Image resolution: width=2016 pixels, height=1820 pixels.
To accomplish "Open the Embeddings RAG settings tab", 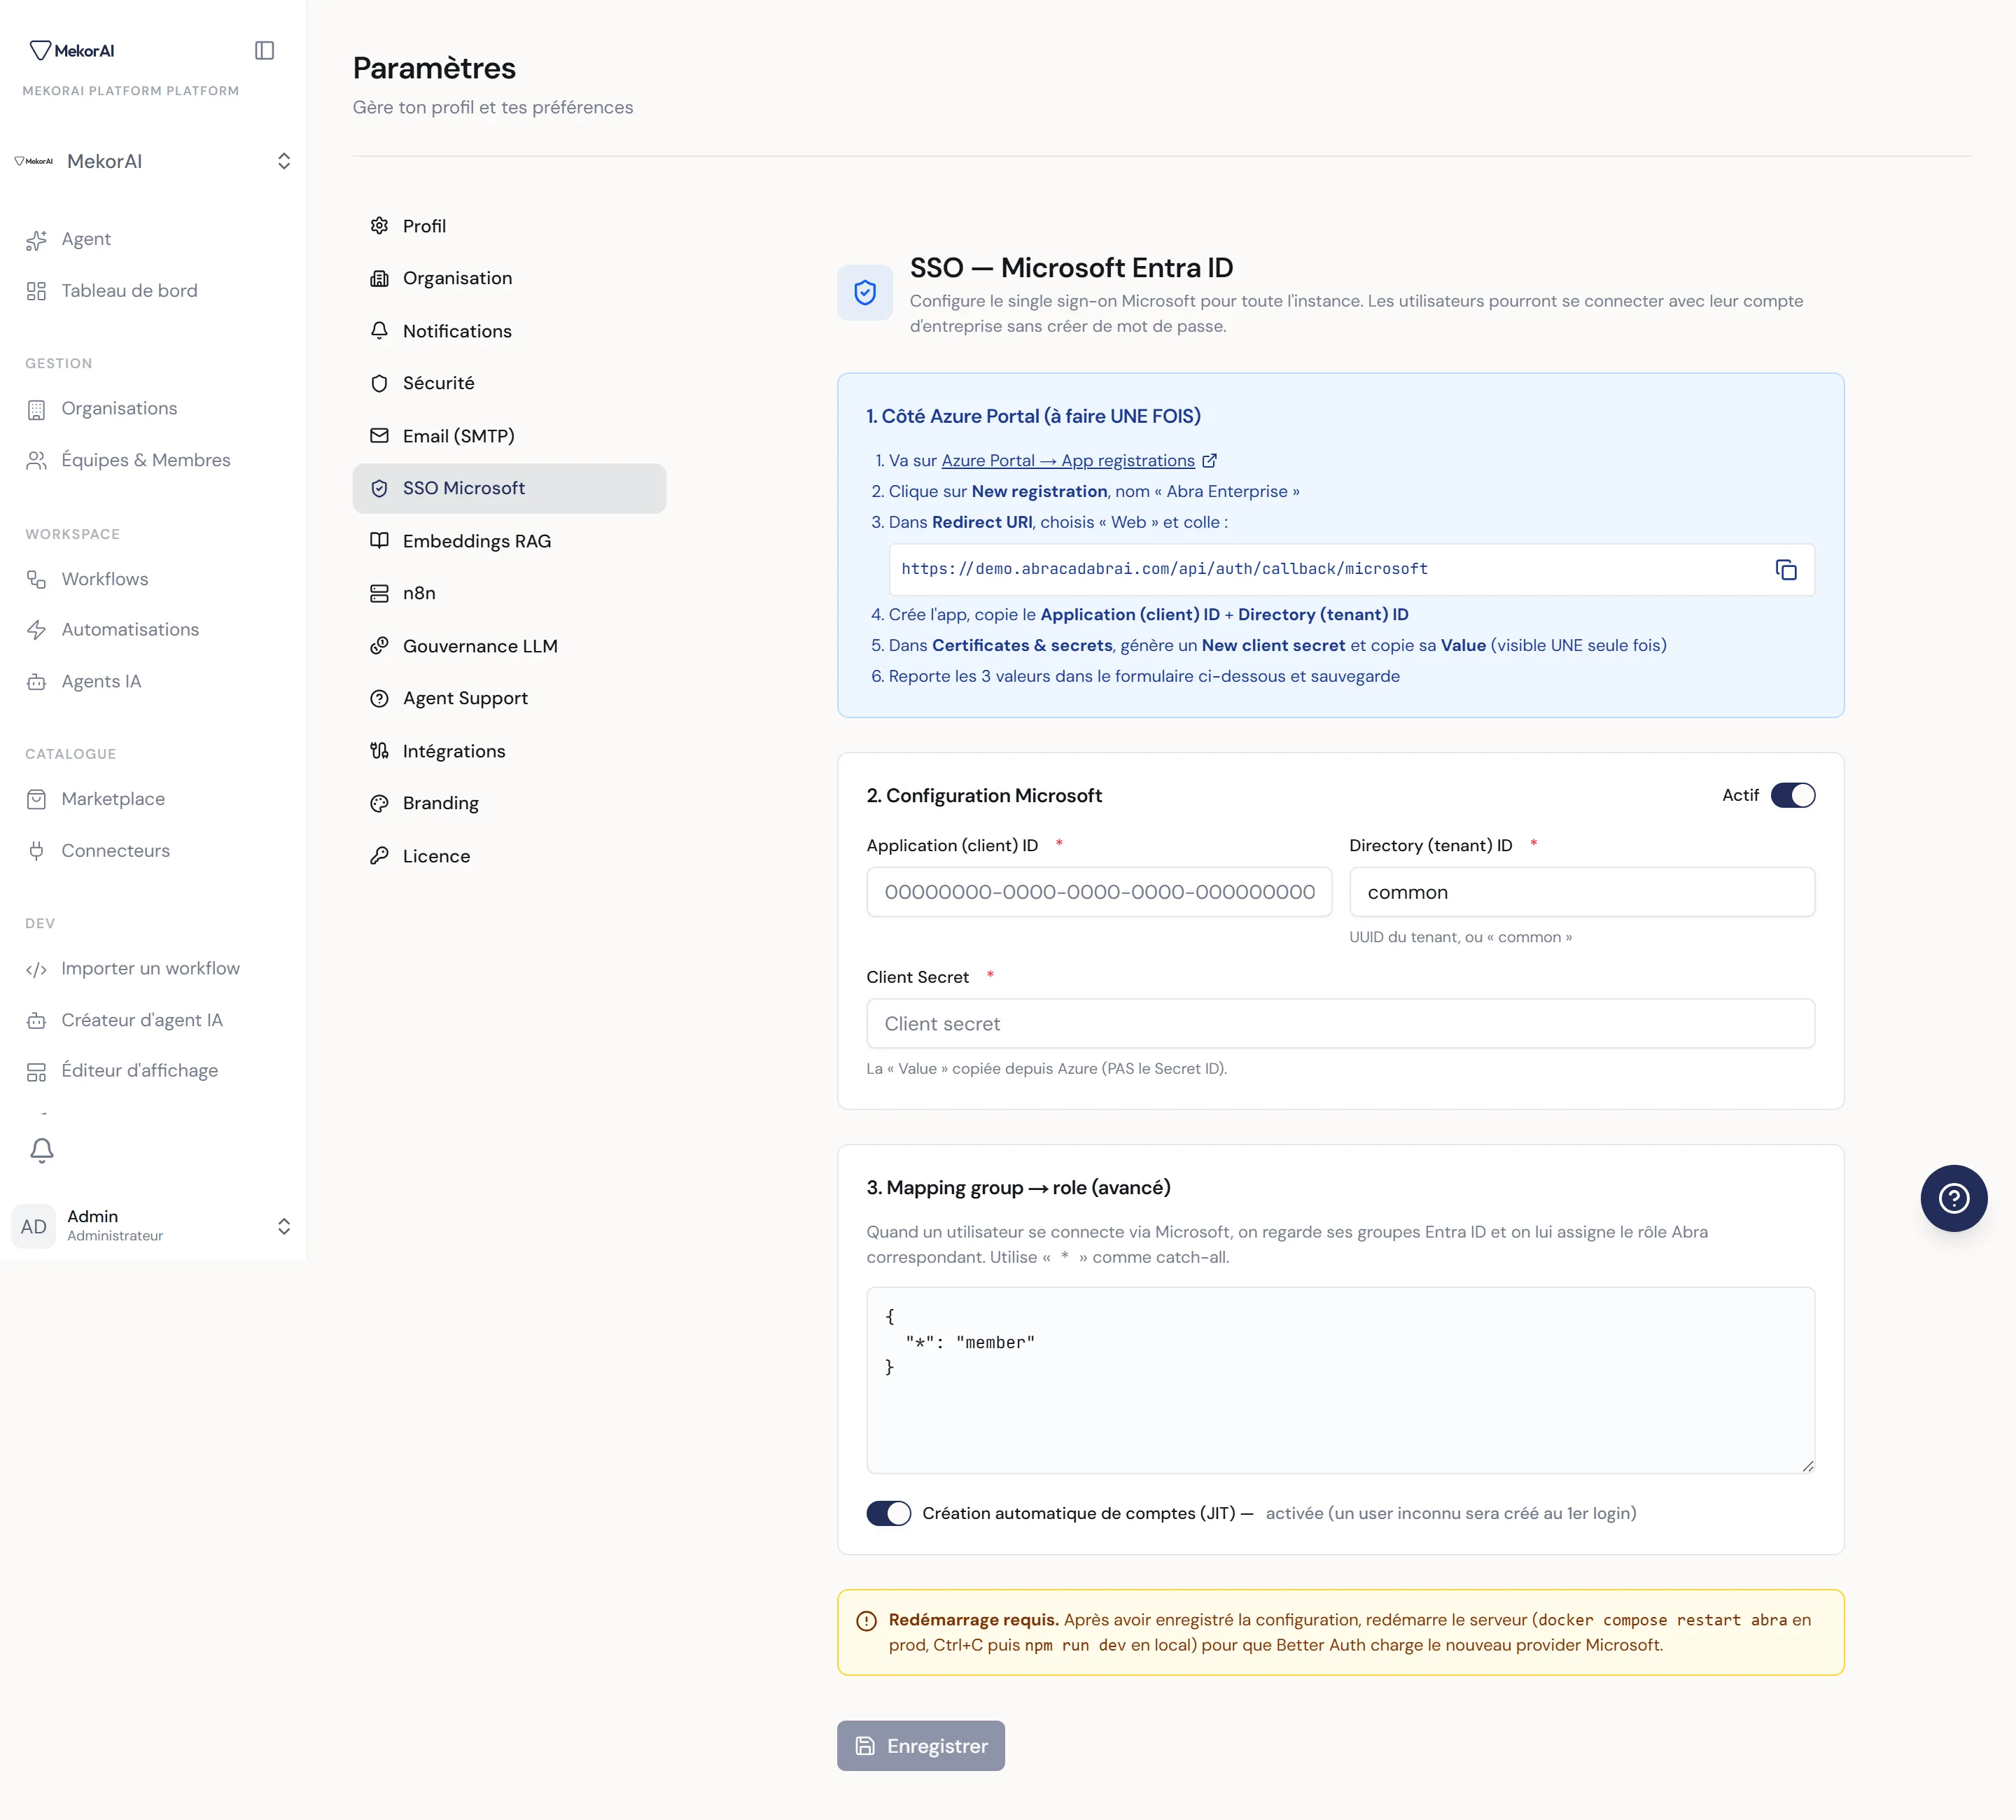I will [509, 541].
